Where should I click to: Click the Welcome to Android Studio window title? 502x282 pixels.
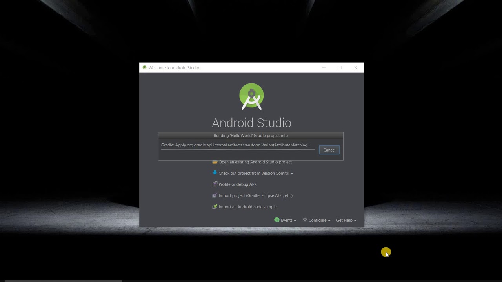click(x=174, y=68)
